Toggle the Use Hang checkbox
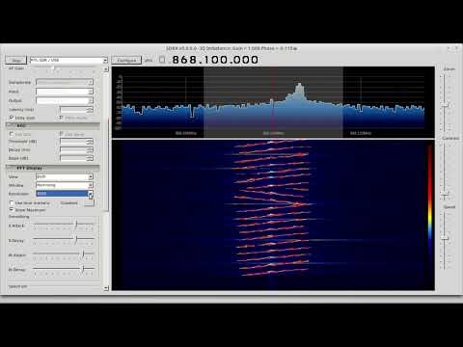 click(x=61, y=134)
